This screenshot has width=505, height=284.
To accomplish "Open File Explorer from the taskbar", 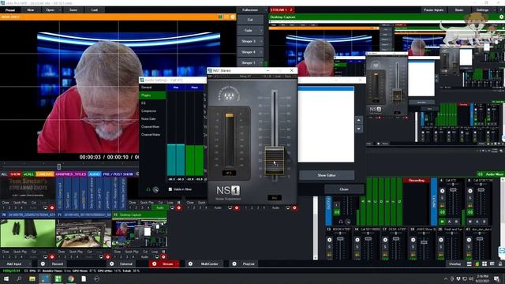I will click(32, 278).
